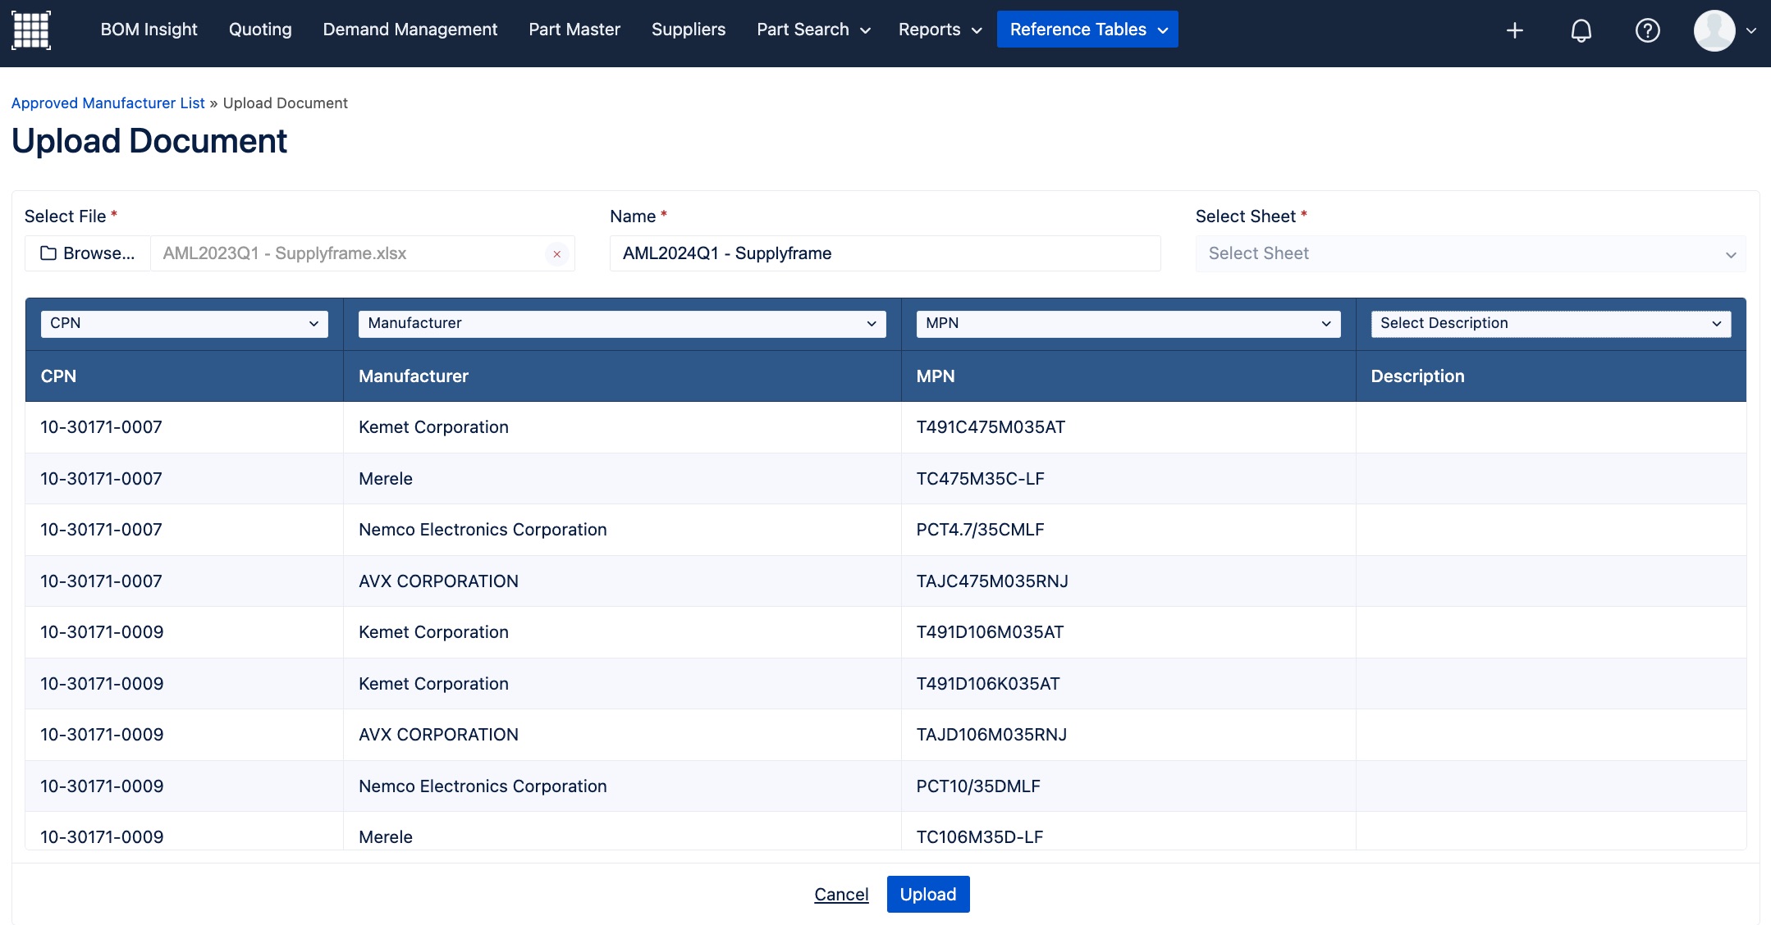Open the Manufacturer column mapping dropdown
1771x925 pixels.
point(622,323)
